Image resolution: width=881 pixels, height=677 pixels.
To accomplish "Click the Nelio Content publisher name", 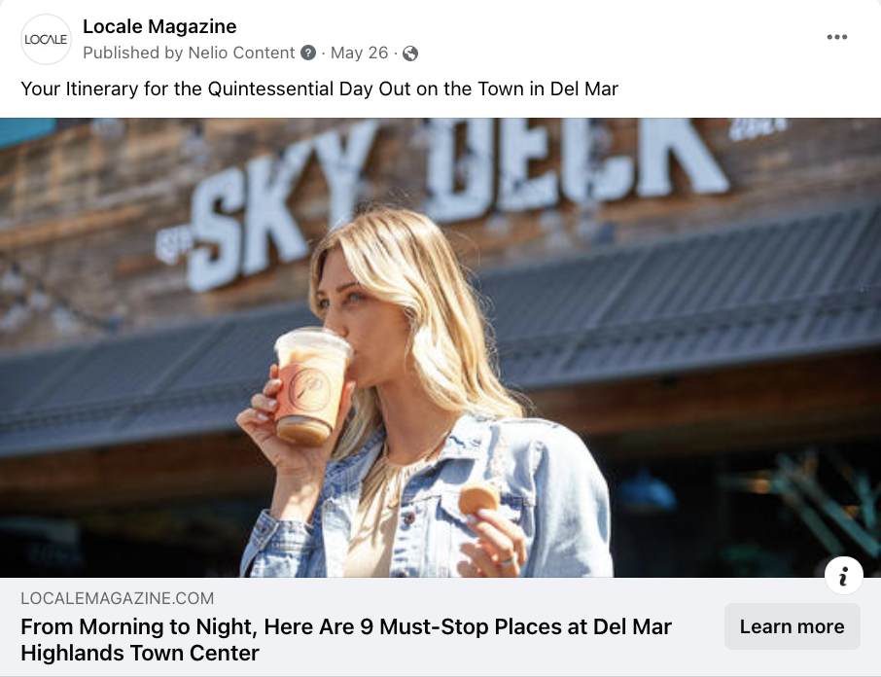I will coord(241,53).
